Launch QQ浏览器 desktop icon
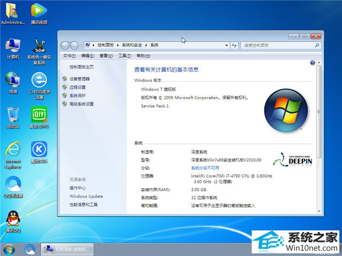 point(13,187)
